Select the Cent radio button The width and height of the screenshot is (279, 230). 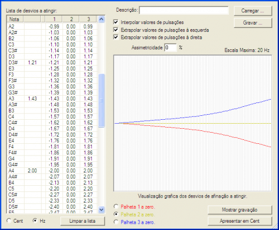(x=9, y=221)
